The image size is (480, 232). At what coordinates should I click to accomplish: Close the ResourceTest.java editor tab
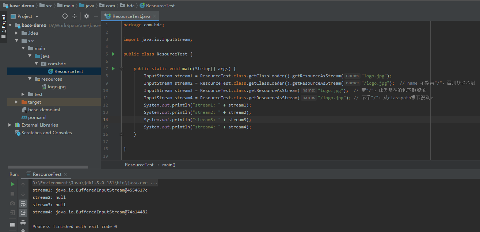tap(155, 16)
